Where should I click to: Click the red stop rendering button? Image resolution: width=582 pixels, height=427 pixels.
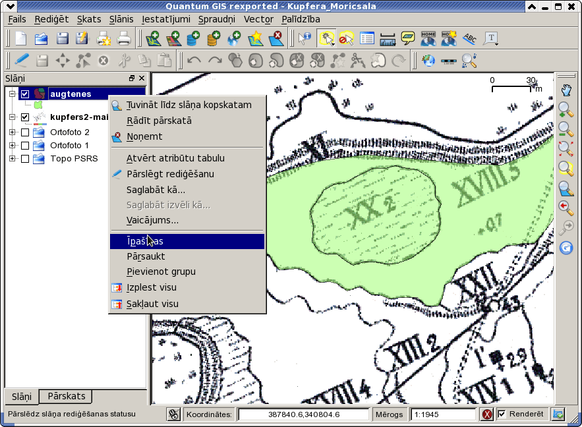[x=487, y=414]
